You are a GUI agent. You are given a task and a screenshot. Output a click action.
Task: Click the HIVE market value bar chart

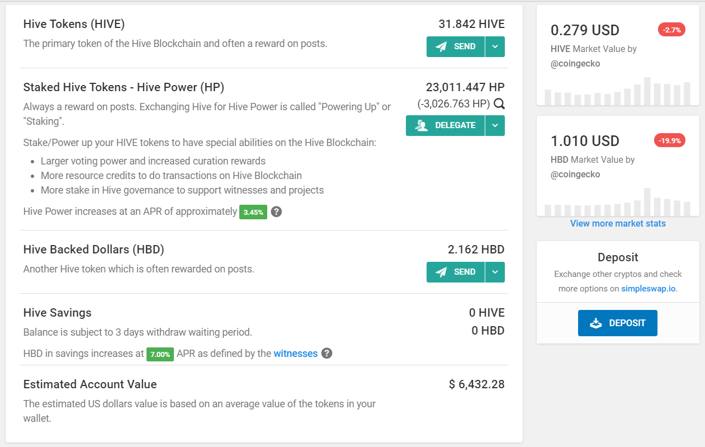(x=618, y=91)
